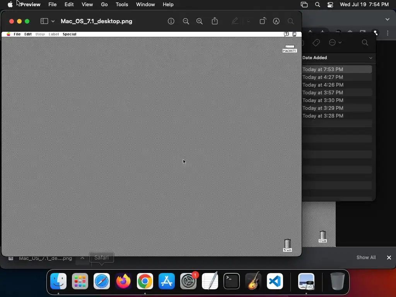Open Terminal from the Dock
The image size is (396, 297).
coord(232,281)
